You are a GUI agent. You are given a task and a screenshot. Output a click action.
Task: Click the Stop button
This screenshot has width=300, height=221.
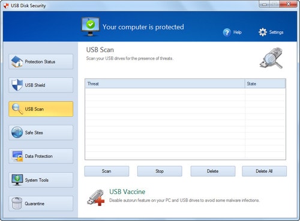point(160,171)
